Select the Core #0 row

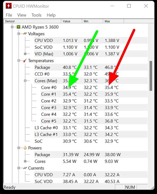pos(94,87)
